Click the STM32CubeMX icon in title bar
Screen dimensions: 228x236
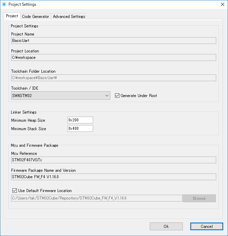click(4, 4)
